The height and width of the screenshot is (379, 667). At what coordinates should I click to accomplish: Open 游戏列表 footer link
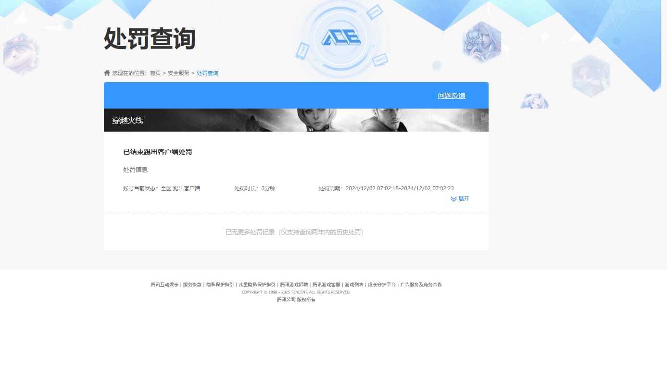(354, 285)
